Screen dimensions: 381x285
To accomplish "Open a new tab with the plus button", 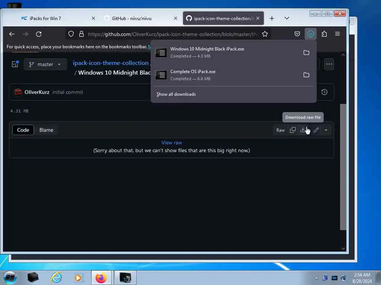I will click(x=272, y=19).
